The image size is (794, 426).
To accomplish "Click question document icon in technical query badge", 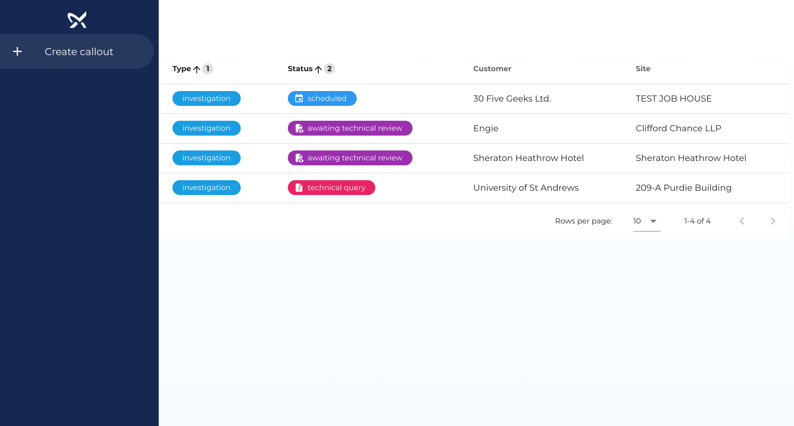I will coord(299,188).
